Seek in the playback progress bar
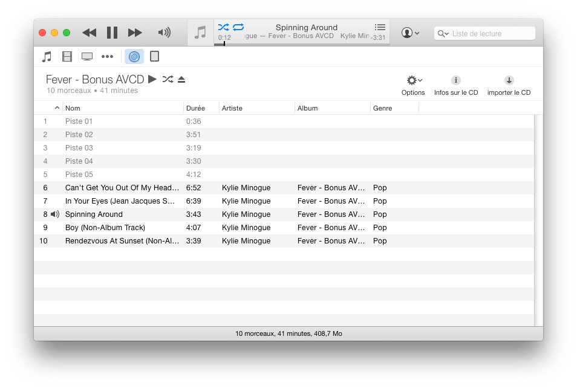 point(302,44)
